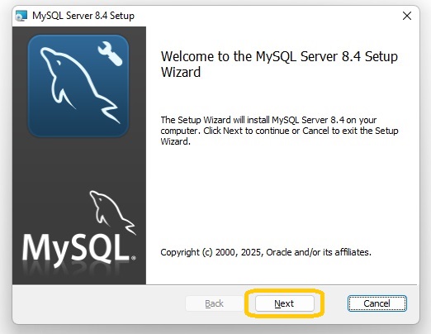Click the "The Setup Wizard will install" paragraph
Screen dimensions: 431x334
[279, 131]
